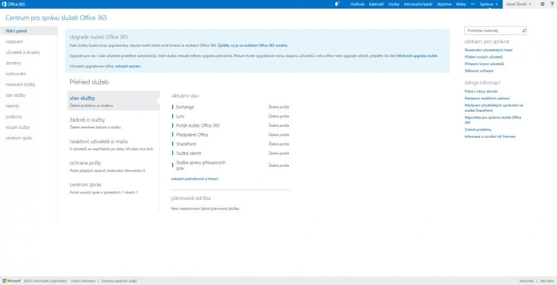Select nastavení služby in sidebar
557x285 pixels.
point(20,84)
